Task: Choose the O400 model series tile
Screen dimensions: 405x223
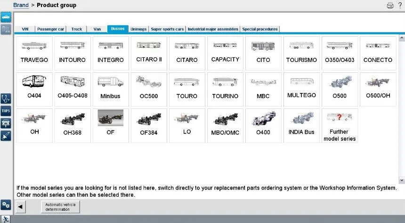Action: click(263, 126)
